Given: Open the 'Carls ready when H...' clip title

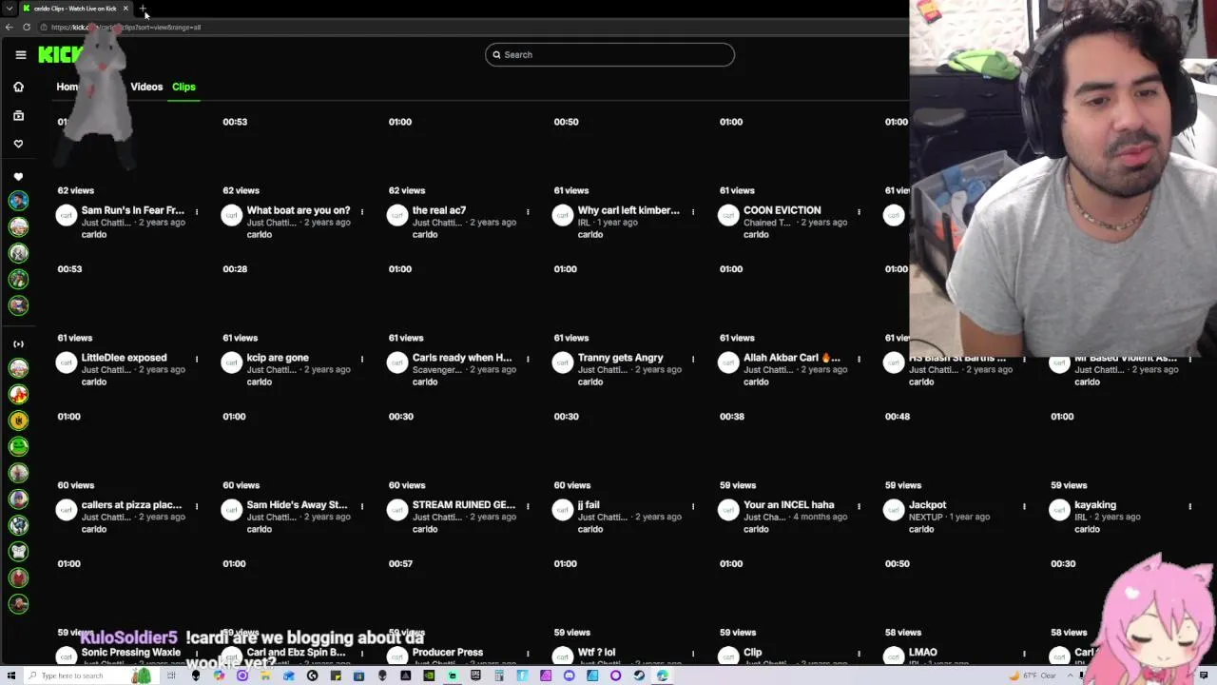Looking at the screenshot, I should [462, 358].
